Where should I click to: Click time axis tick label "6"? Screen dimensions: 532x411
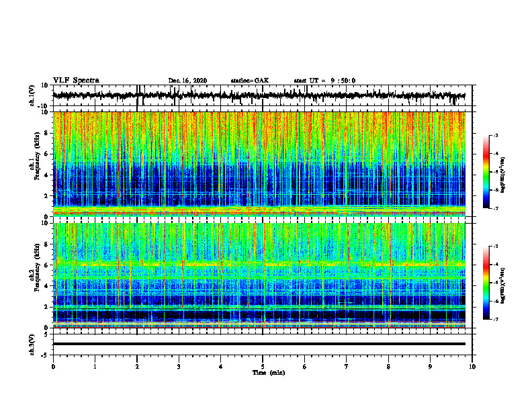tap(305, 367)
